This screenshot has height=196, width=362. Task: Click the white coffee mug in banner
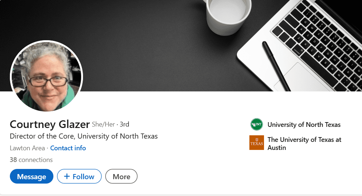[x=229, y=16]
